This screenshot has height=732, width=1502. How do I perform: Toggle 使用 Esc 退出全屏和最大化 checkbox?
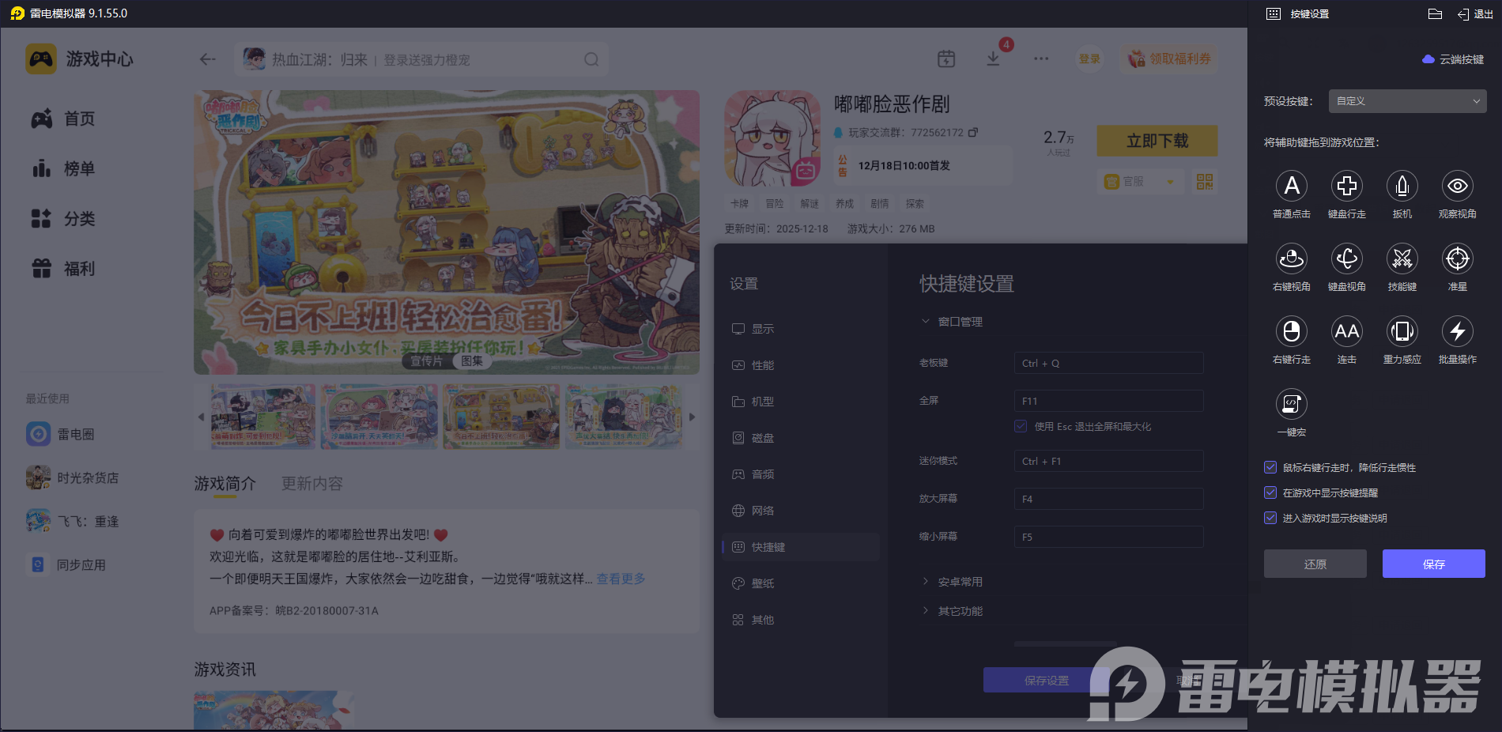pos(1021,426)
